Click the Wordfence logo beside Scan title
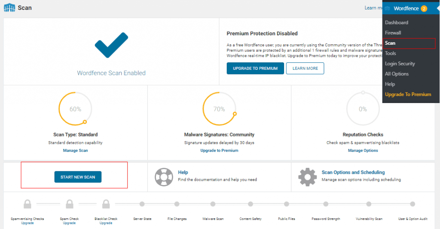Image resolution: width=440 pixels, height=229 pixels. [x=9, y=8]
